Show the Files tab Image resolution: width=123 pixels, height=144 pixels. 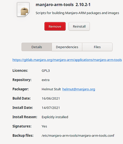[x=97, y=47]
